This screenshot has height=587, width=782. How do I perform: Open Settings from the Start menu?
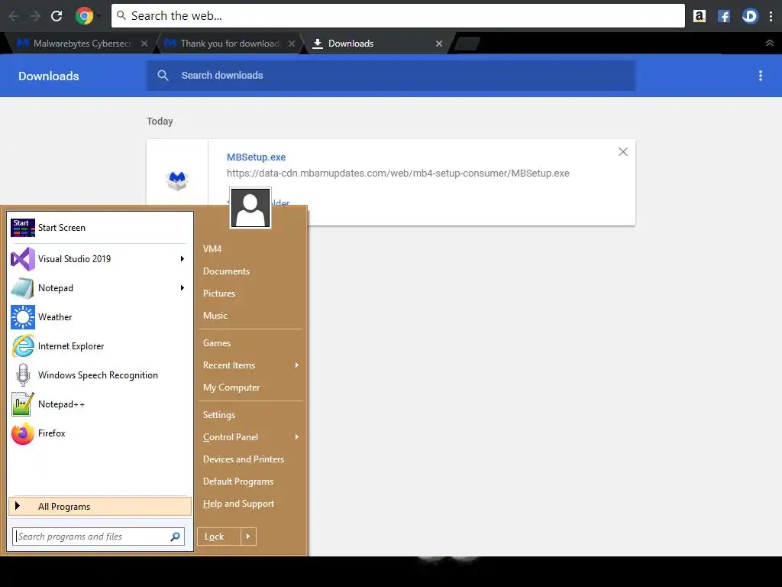219,415
